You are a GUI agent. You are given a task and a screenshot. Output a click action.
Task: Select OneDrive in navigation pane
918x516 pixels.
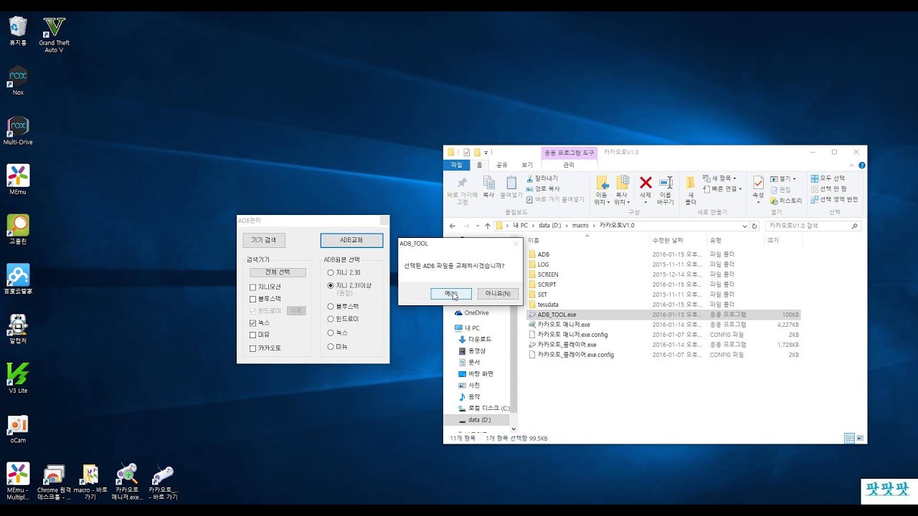pos(476,312)
